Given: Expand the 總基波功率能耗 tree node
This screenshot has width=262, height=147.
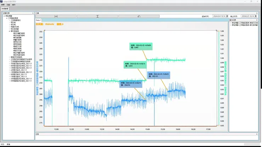Looking at the screenshot, I should tap(10, 57).
